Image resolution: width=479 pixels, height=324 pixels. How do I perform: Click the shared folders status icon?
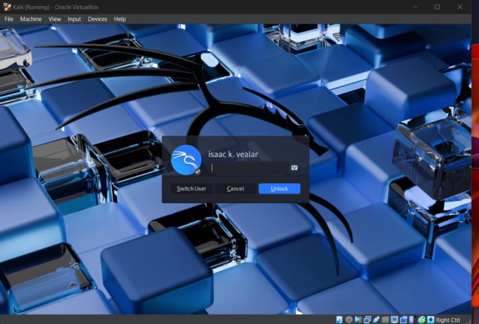coord(385,320)
